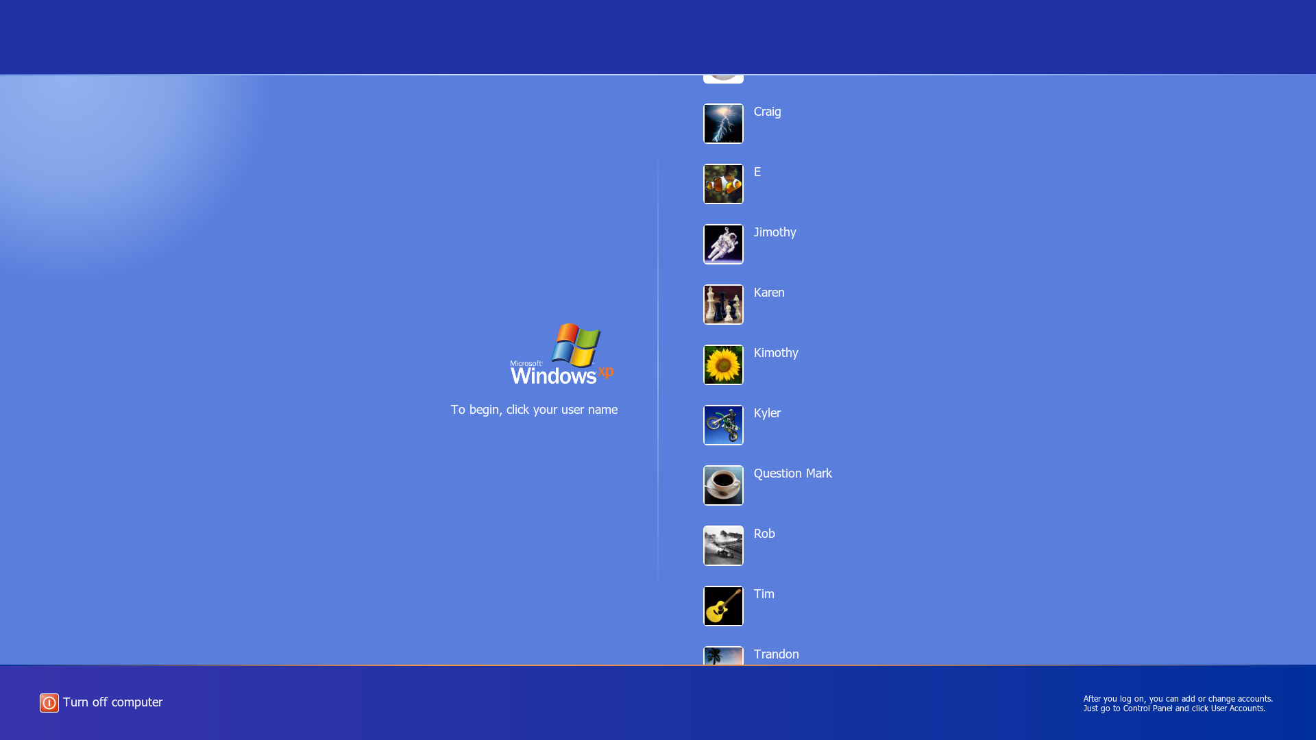Click Trandon's palm tree thumbnail
This screenshot has width=1316, height=740.
723,656
